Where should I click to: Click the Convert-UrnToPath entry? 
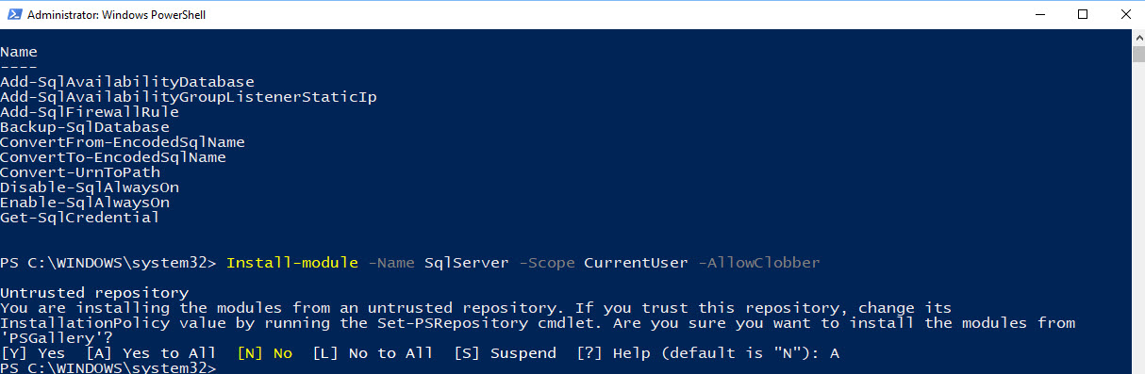pyautogui.click(x=80, y=172)
